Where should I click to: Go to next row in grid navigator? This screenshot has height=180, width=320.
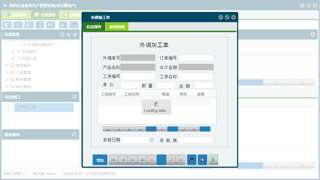pos(130,129)
